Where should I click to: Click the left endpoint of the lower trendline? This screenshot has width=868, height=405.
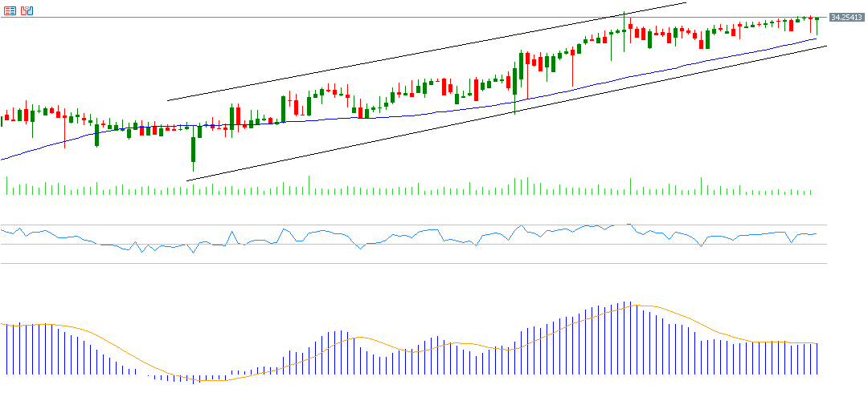(x=187, y=180)
